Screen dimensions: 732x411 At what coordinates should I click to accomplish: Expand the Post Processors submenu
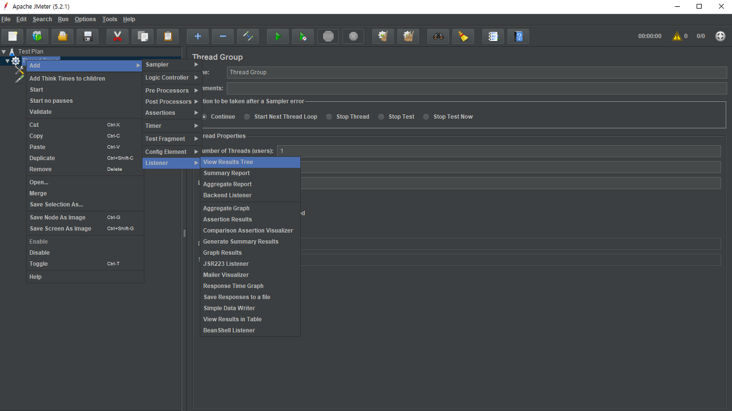point(172,102)
